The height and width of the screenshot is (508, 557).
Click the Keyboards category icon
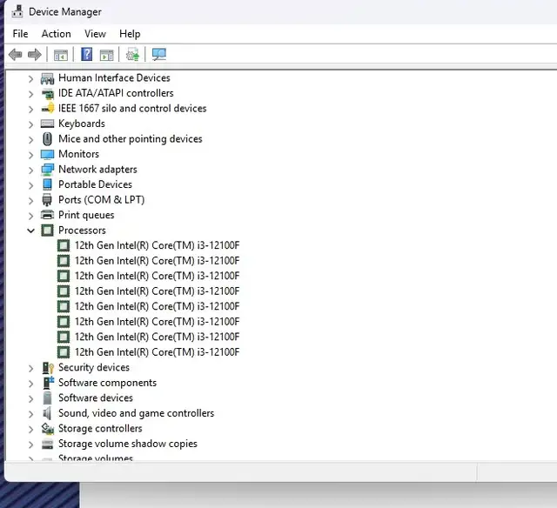tap(47, 124)
